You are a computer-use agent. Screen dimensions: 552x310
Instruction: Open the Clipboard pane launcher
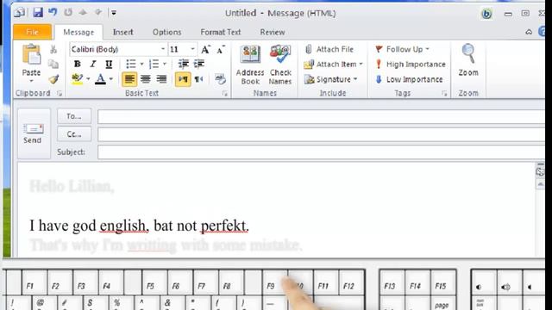tap(60, 94)
